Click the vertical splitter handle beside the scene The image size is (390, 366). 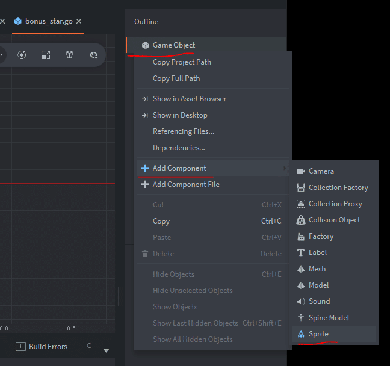120,297
